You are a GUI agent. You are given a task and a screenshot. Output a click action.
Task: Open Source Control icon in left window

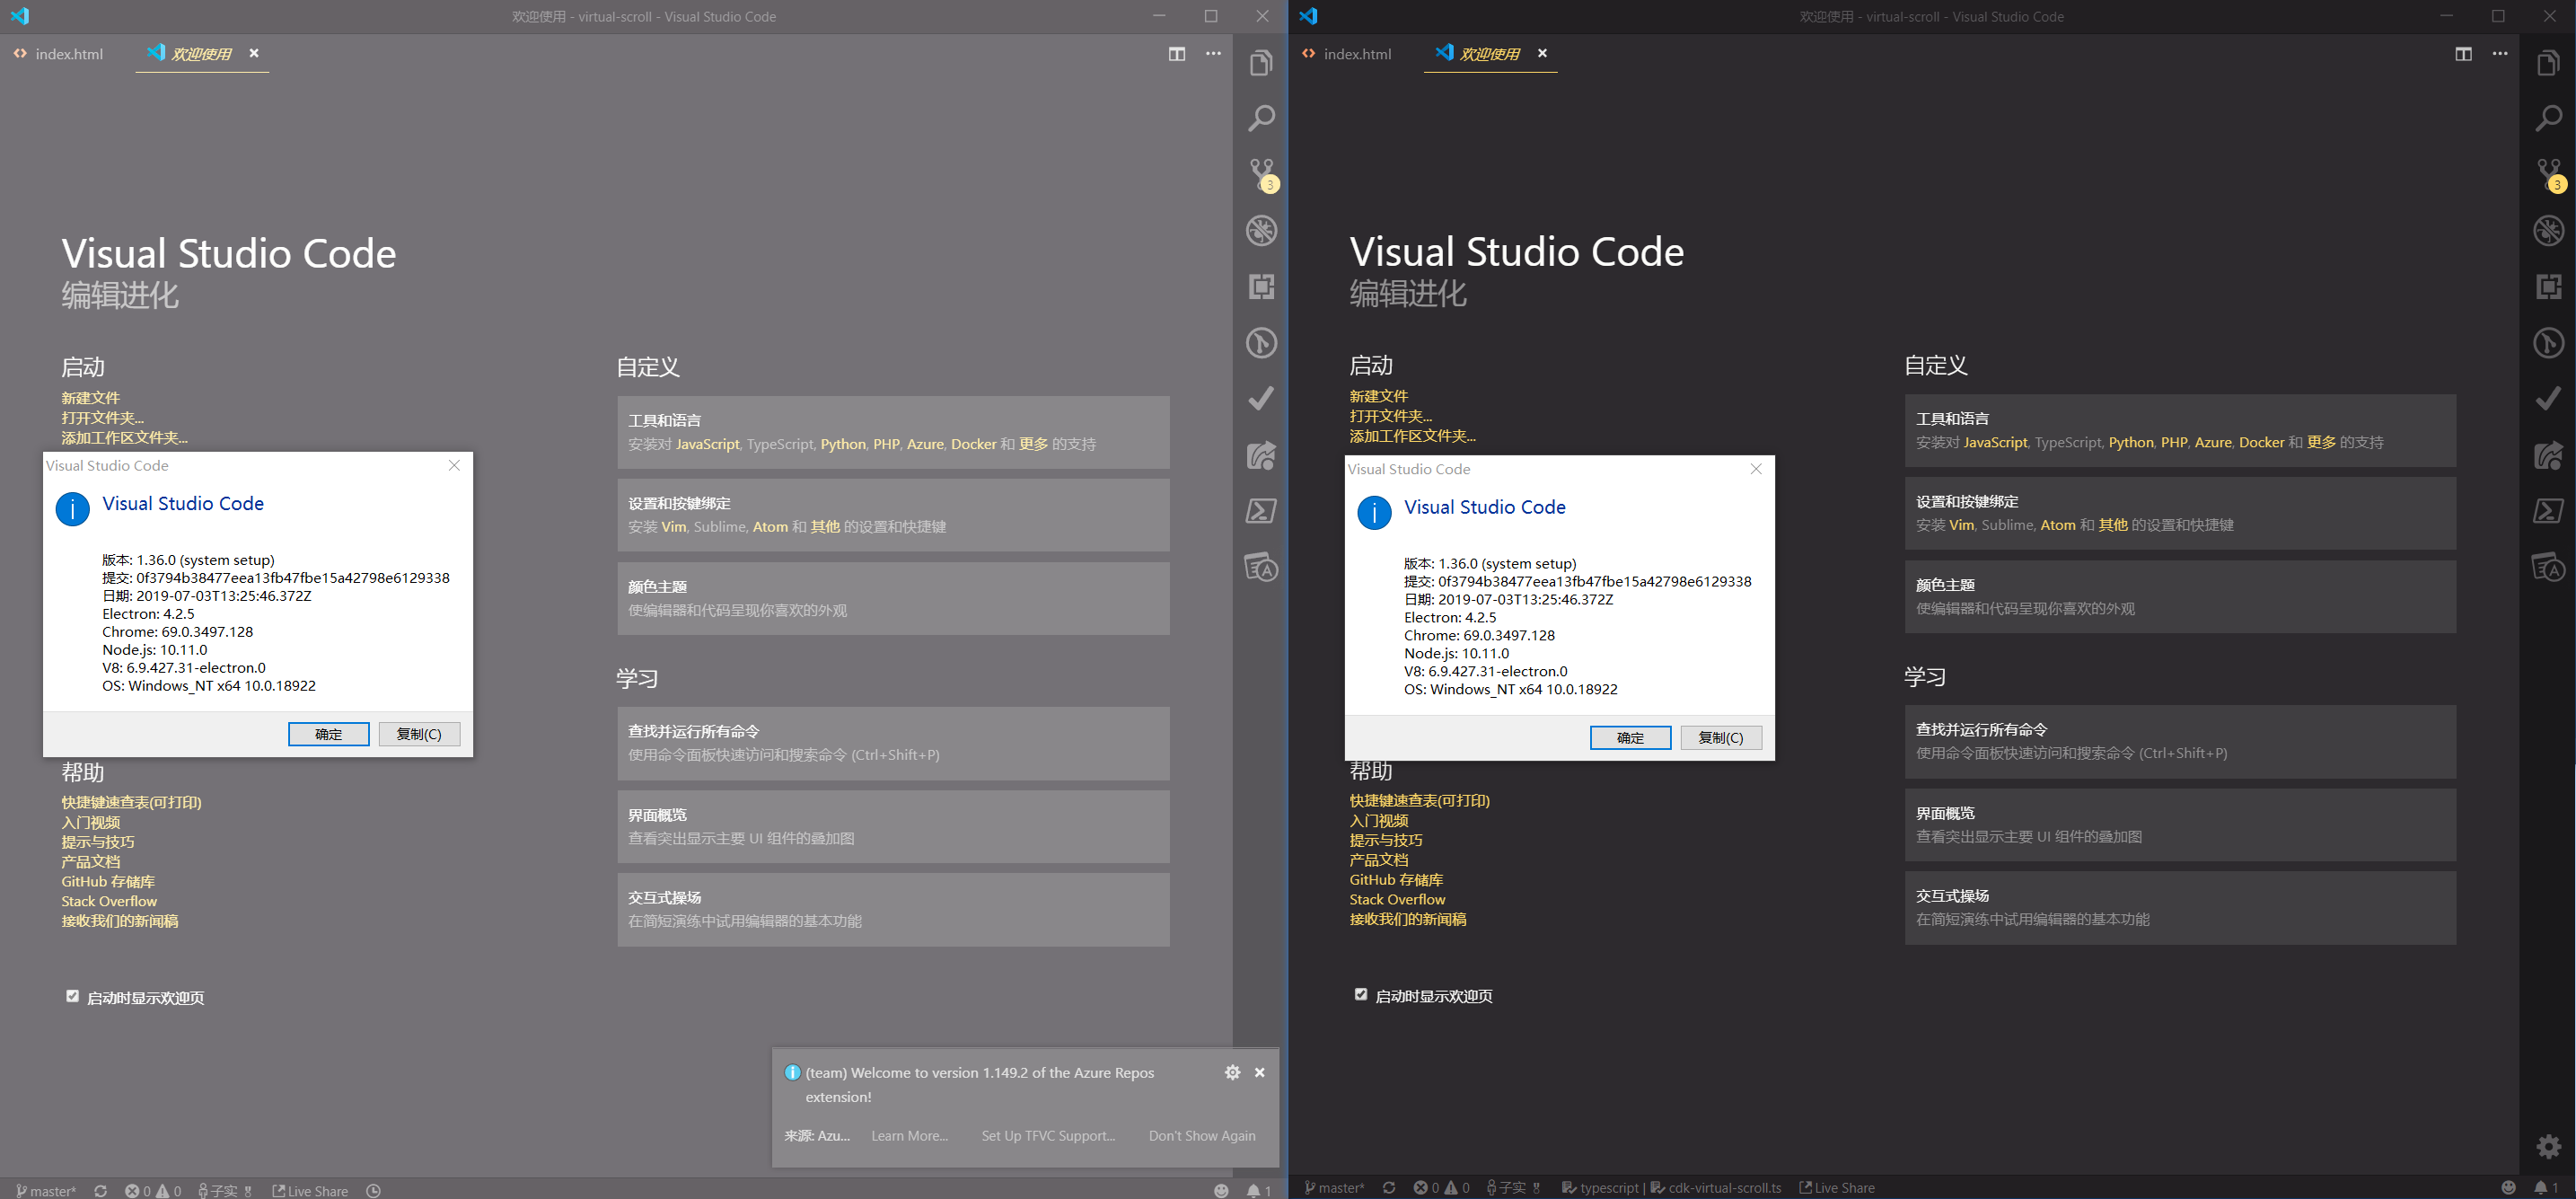(x=1262, y=175)
